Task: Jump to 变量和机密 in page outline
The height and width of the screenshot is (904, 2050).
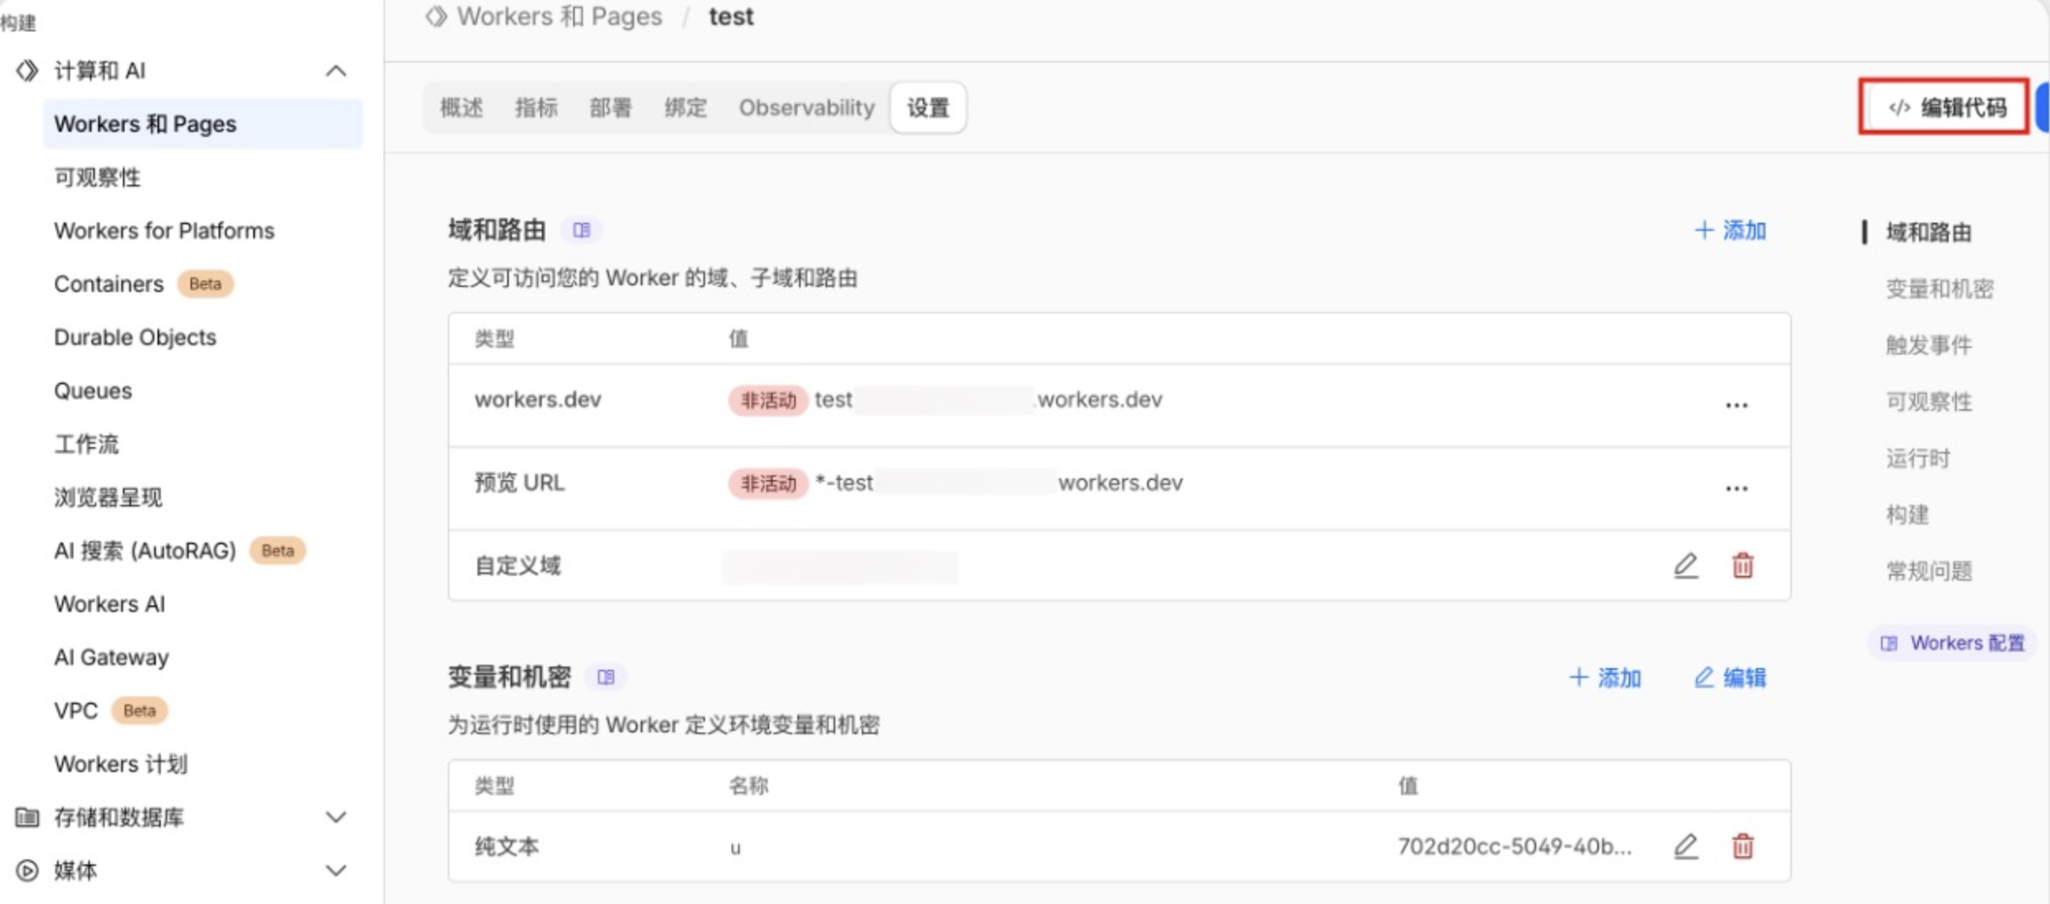Action: [1940, 289]
